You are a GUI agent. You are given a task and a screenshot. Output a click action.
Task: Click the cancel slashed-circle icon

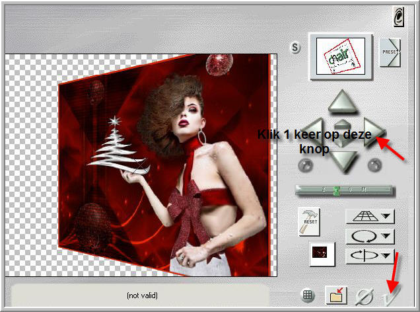364,297
